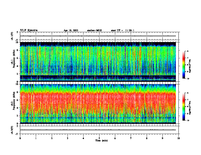Click time axis tick label '7'
Screen dimensions: 201x155
click(131, 138)
